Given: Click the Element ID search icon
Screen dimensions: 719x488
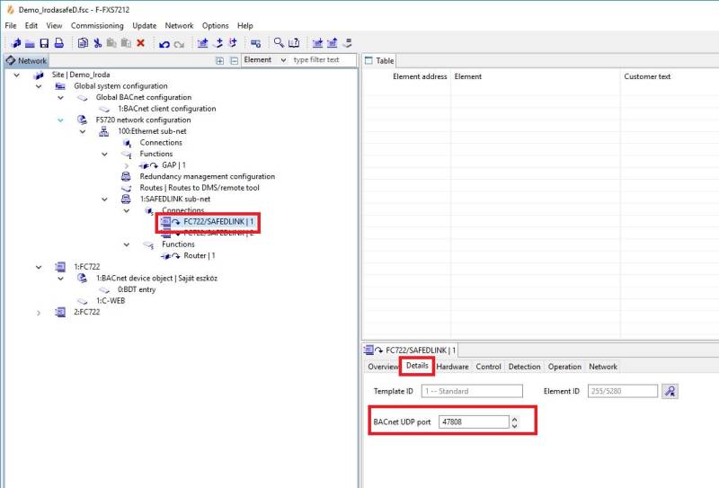Looking at the screenshot, I should point(669,391).
